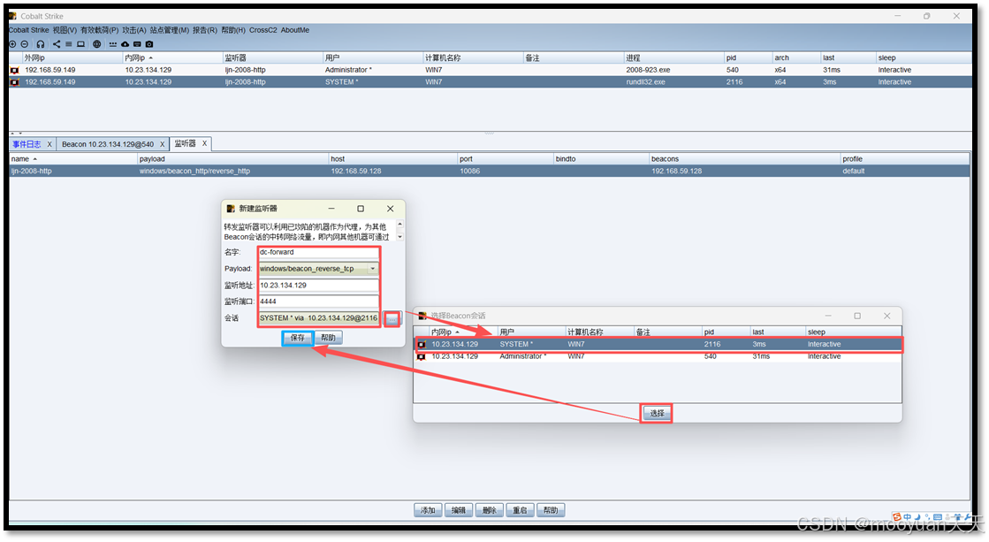Open the AboutMe menu

coord(295,30)
